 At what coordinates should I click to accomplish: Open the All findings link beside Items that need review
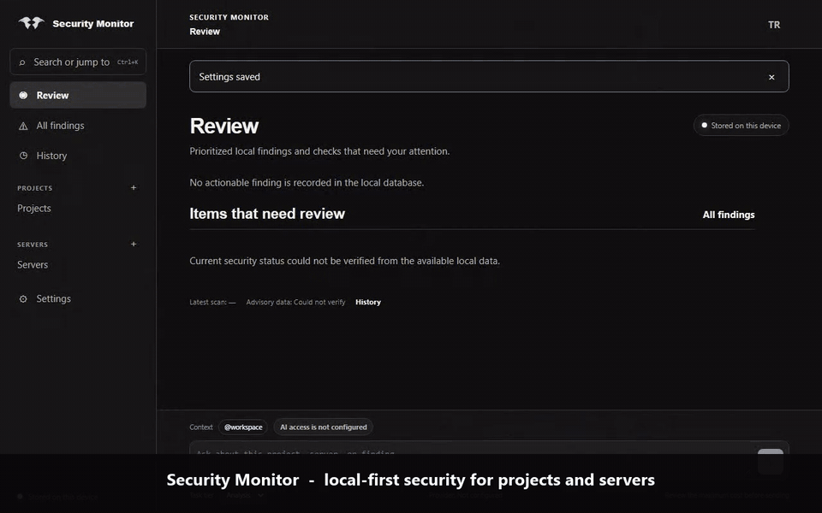(729, 215)
